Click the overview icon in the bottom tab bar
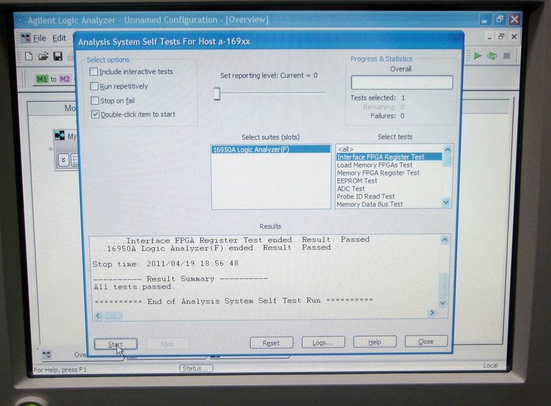 [x=47, y=354]
